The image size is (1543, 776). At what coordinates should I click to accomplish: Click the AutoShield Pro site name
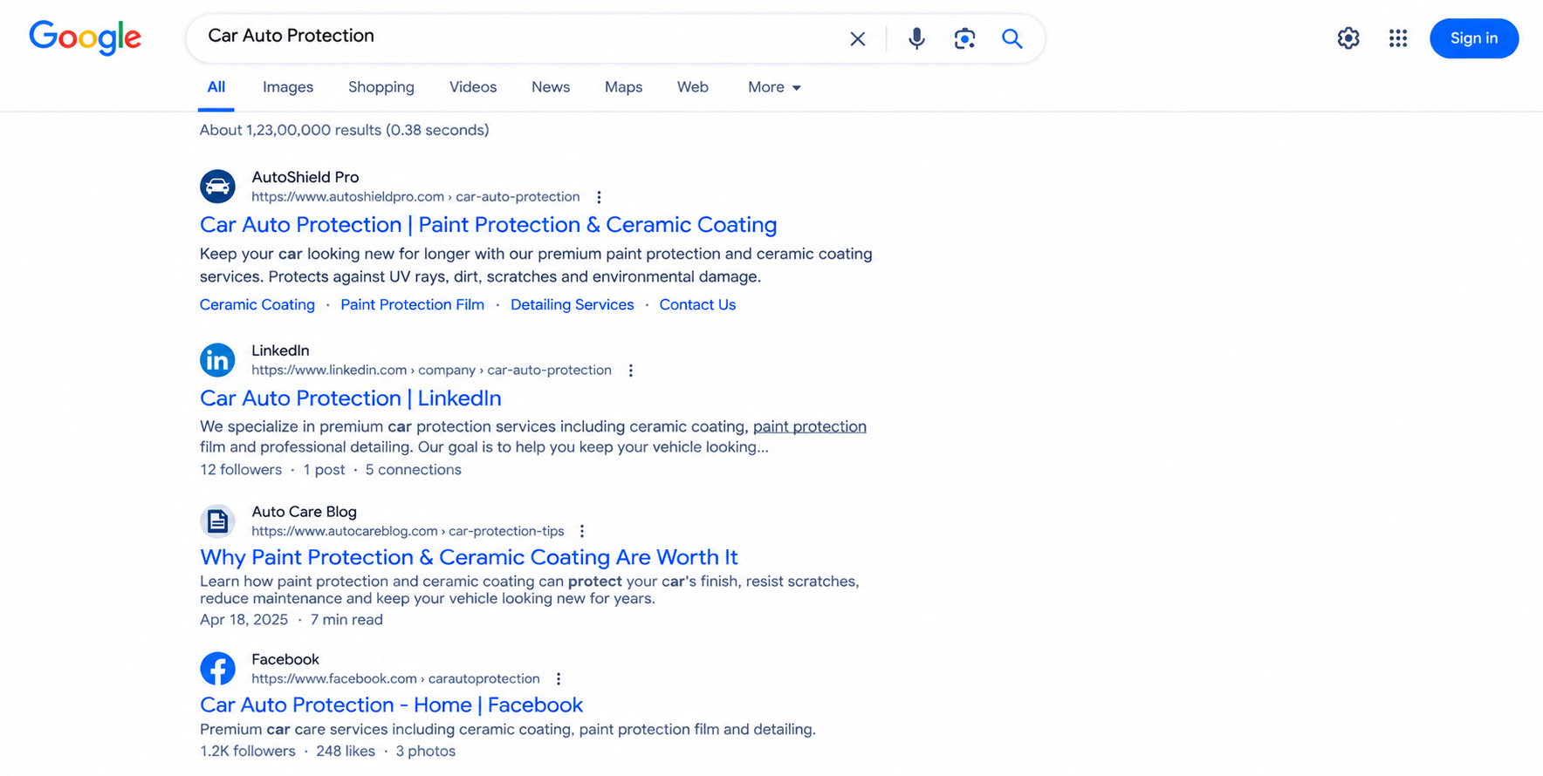click(x=305, y=177)
